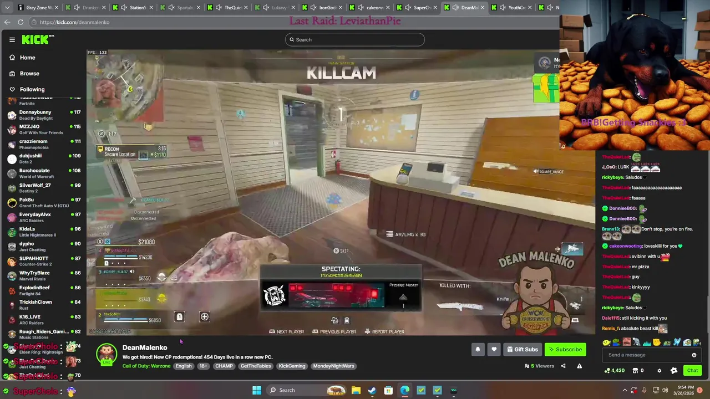Open Burchocolate channel in sidebar

coord(43,173)
